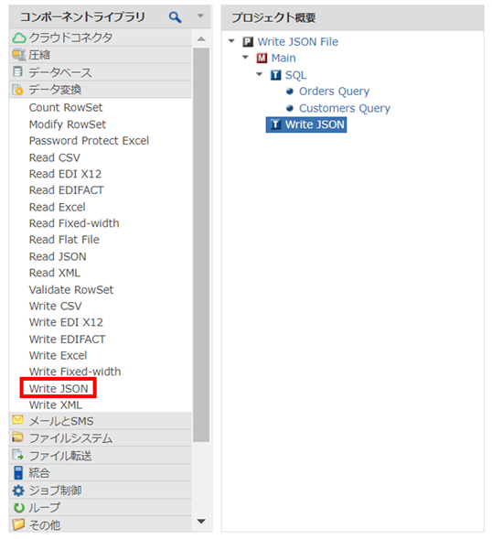Click the envelope icon for メールとSMS

[17, 420]
